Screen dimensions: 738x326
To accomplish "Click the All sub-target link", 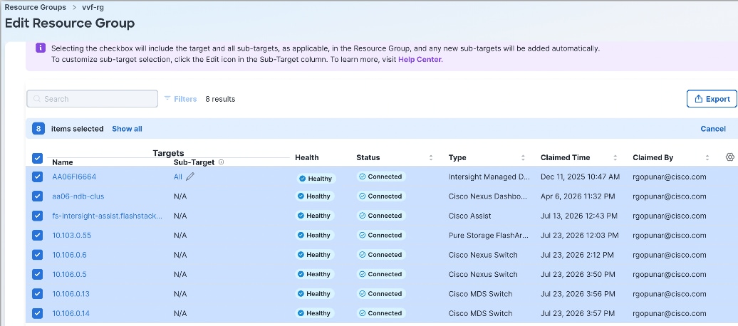I will click(178, 177).
